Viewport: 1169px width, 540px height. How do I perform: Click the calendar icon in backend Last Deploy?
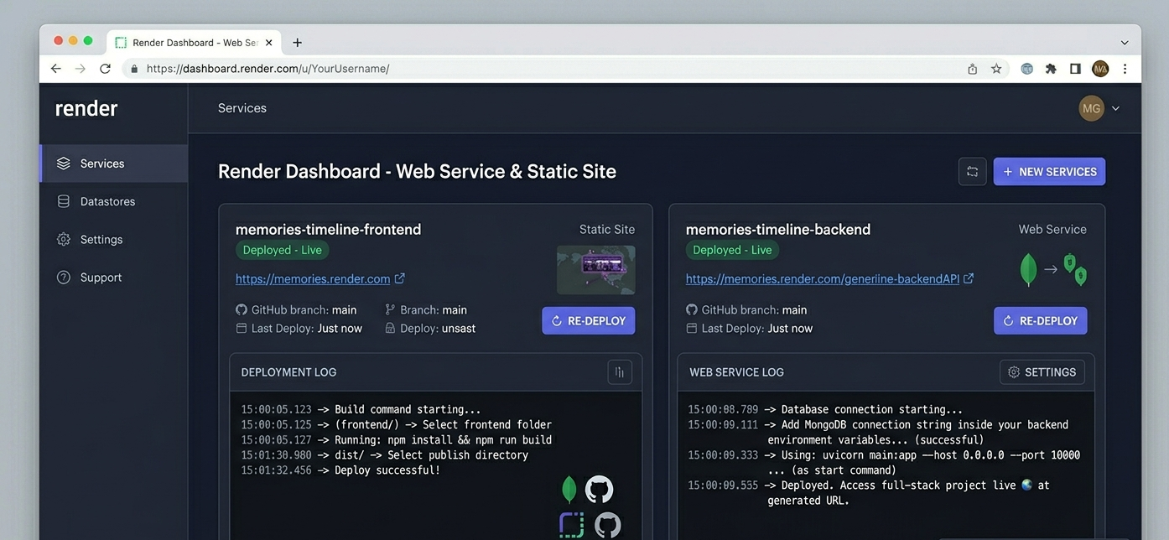[x=692, y=328]
